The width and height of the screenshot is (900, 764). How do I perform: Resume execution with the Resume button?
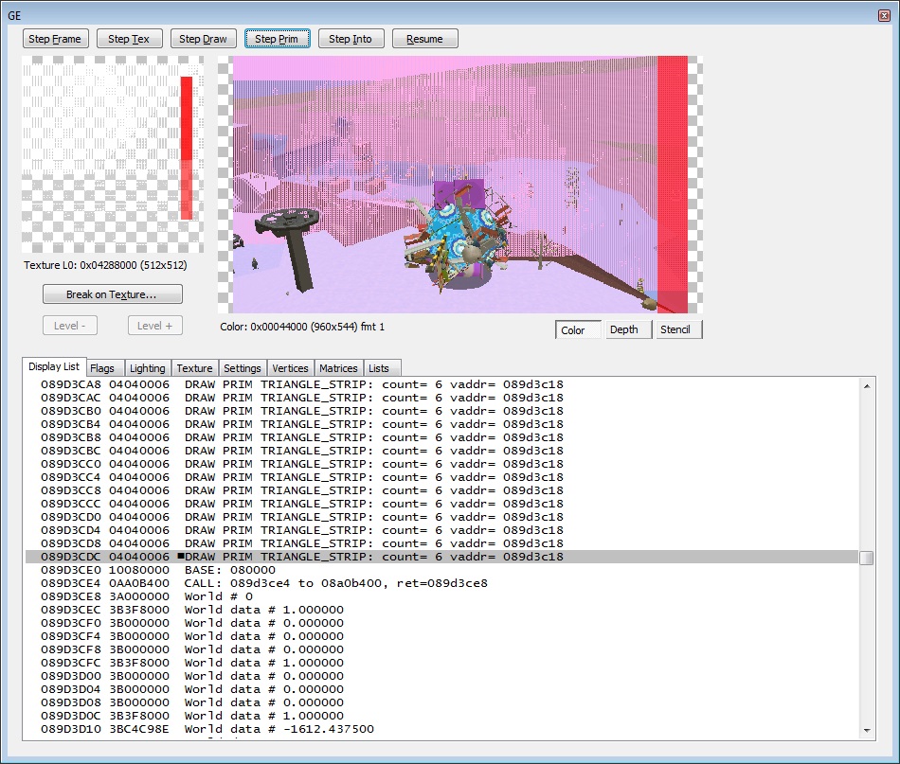[424, 39]
